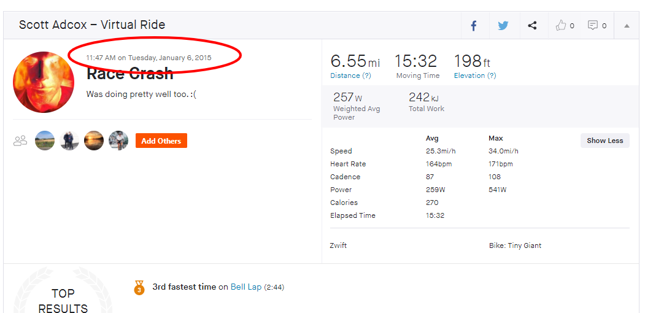645x313 pixels.
Task: Collapse the activity card with the up arrow
Action: point(627,26)
